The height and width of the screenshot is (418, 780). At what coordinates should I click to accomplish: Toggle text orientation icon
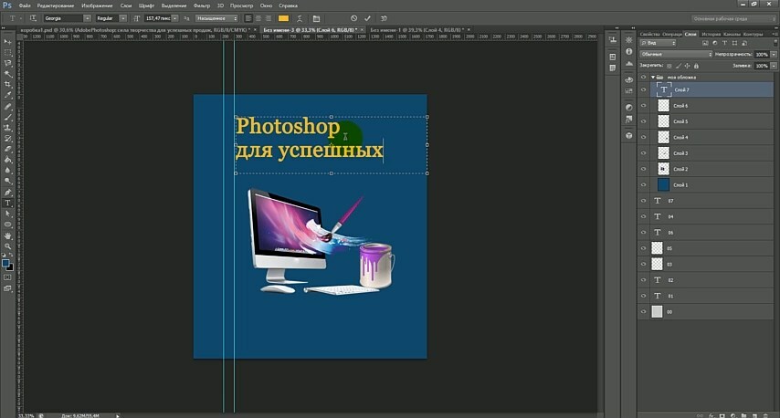click(33, 18)
